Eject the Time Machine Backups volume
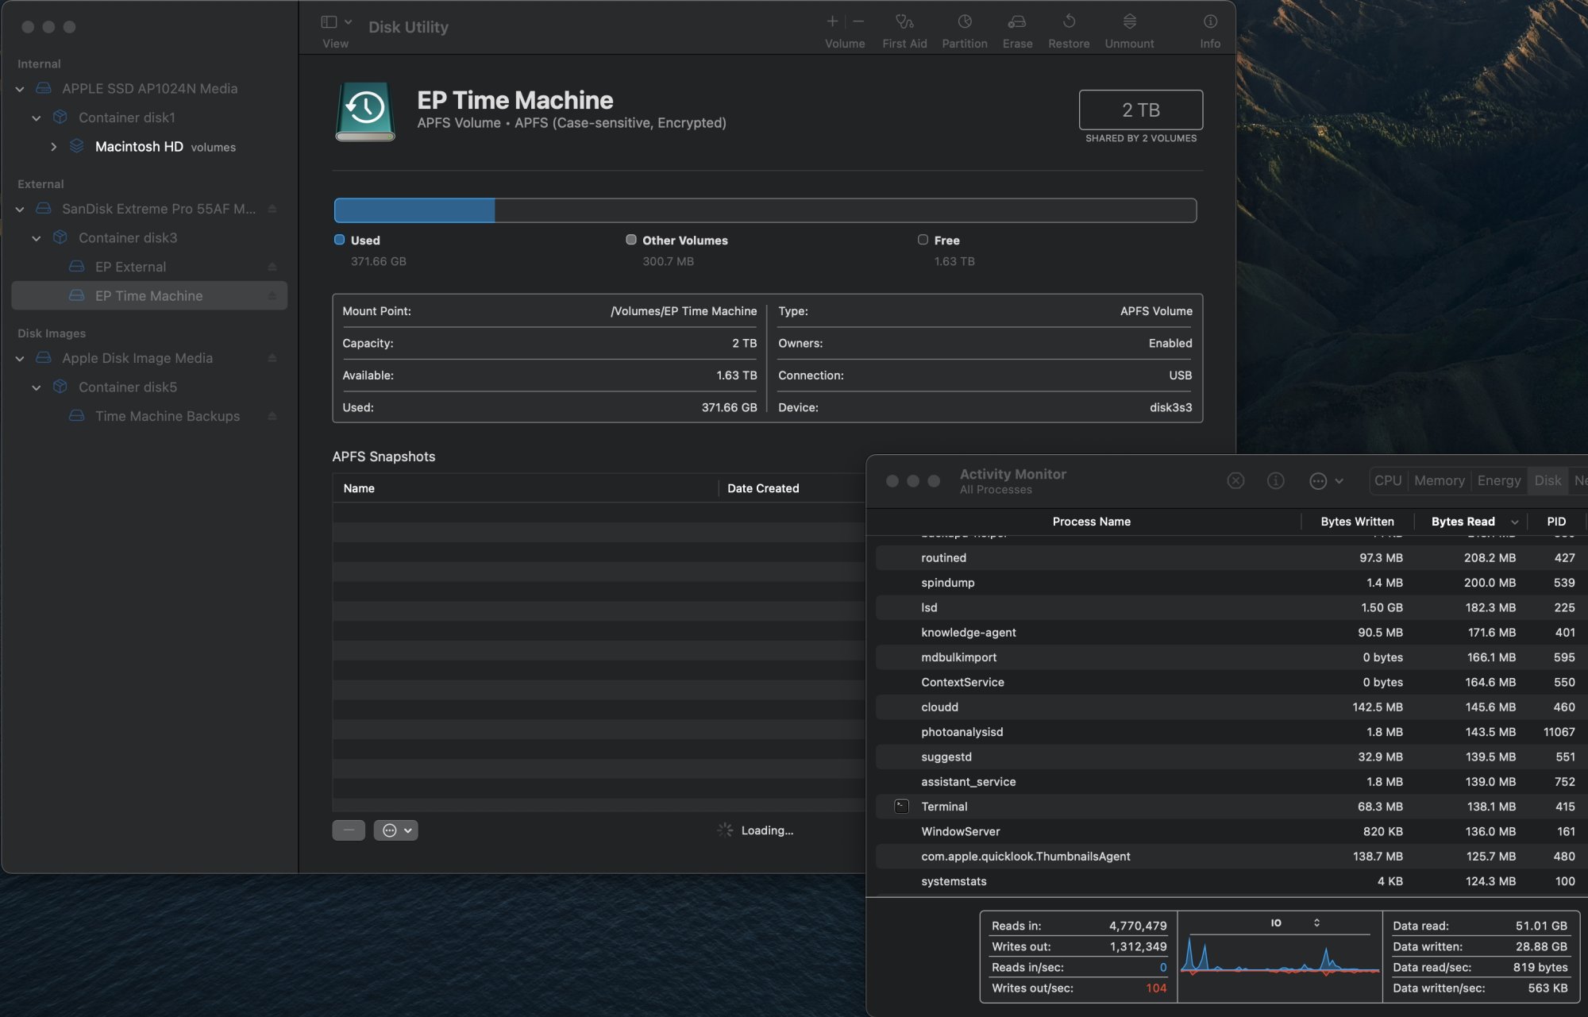 pyautogui.click(x=272, y=416)
